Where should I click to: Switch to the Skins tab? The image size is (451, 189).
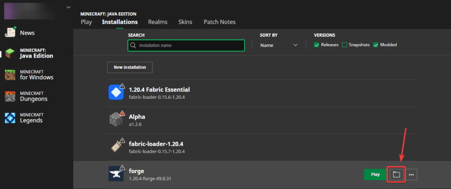point(185,22)
